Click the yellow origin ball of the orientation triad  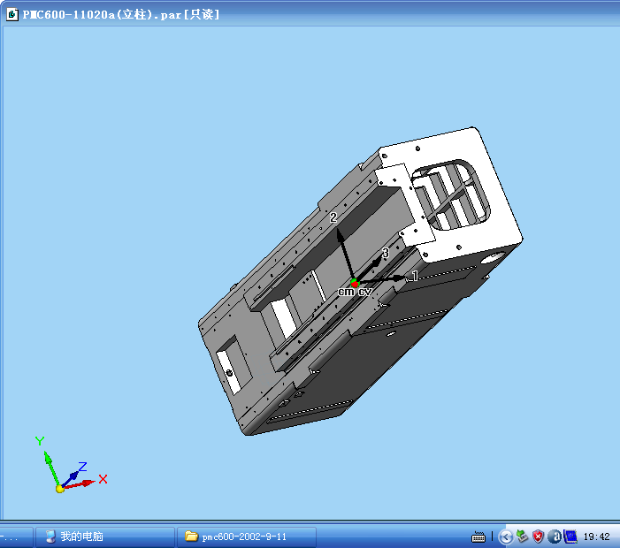60,489
